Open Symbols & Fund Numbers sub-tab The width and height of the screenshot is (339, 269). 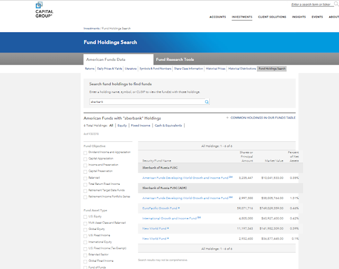[155, 68]
